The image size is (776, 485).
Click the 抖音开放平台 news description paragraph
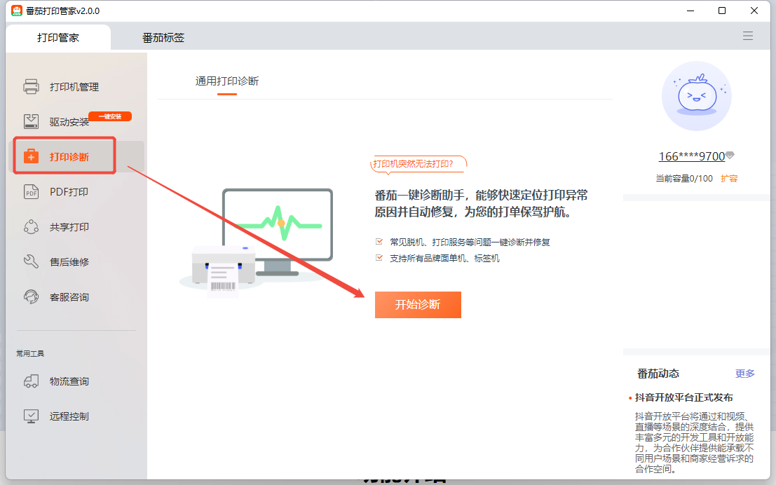695,443
